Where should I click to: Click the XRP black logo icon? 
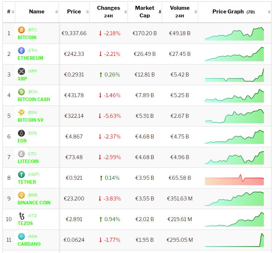(21, 71)
